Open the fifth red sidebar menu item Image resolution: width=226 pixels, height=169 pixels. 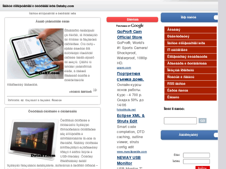(x=190, y=57)
